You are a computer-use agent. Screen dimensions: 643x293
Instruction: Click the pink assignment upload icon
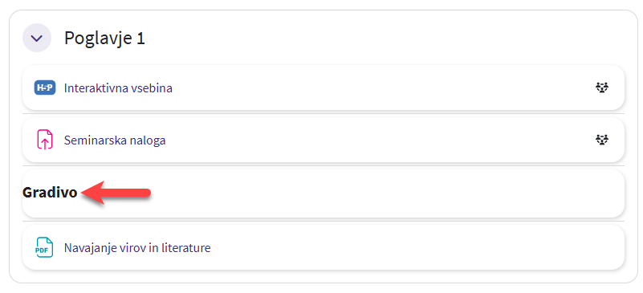pyautogui.click(x=44, y=140)
